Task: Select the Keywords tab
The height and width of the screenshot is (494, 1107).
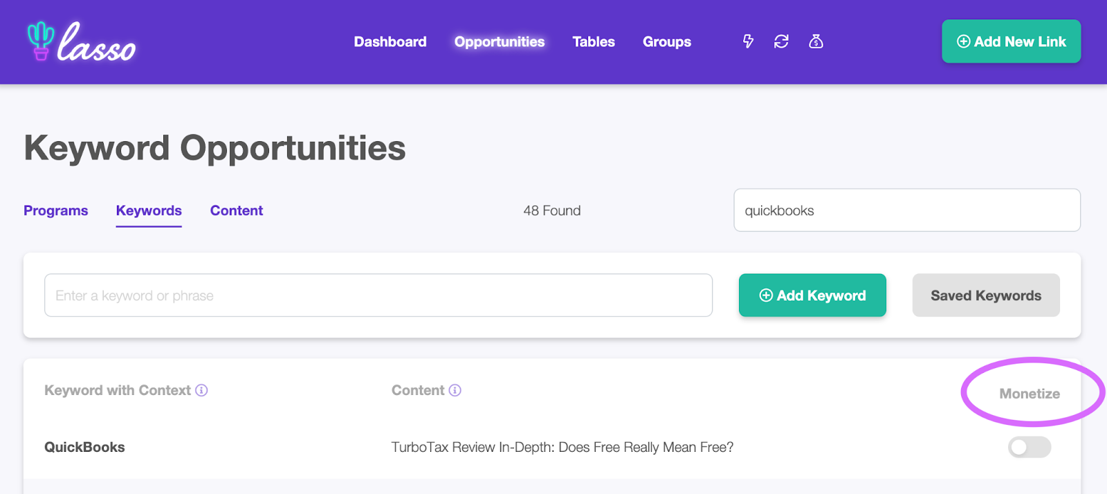Action: (149, 210)
